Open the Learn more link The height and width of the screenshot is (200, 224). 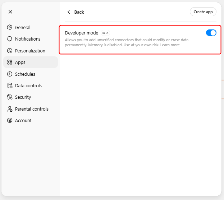(170, 45)
